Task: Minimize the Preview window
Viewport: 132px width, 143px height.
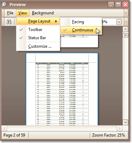Action: pos(111,5)
